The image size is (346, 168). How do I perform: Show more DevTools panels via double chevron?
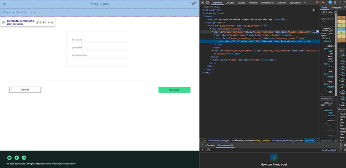[x=305, y=2]
